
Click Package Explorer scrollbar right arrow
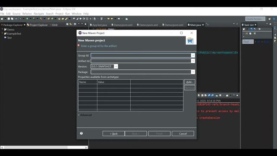[86, 147]
